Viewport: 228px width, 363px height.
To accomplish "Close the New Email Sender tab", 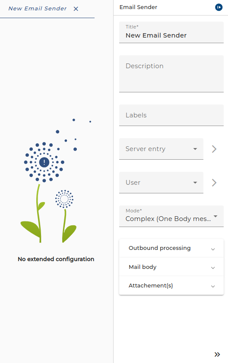I will [76, 9].
